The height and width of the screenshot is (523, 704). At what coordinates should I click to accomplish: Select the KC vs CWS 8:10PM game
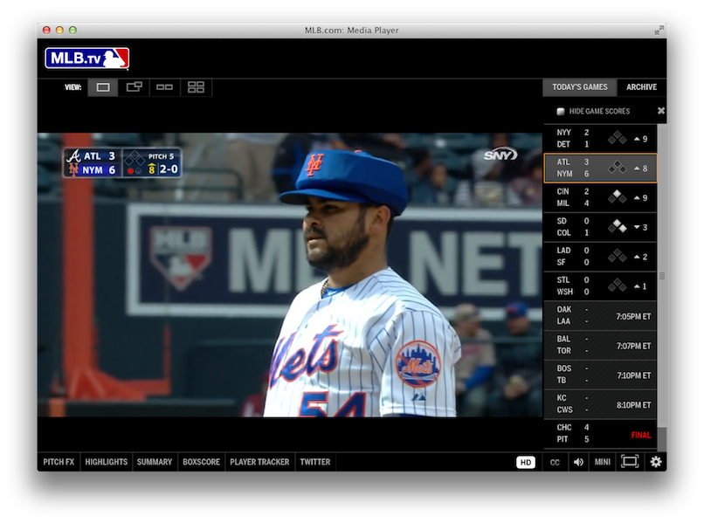[x=600, y=404]
